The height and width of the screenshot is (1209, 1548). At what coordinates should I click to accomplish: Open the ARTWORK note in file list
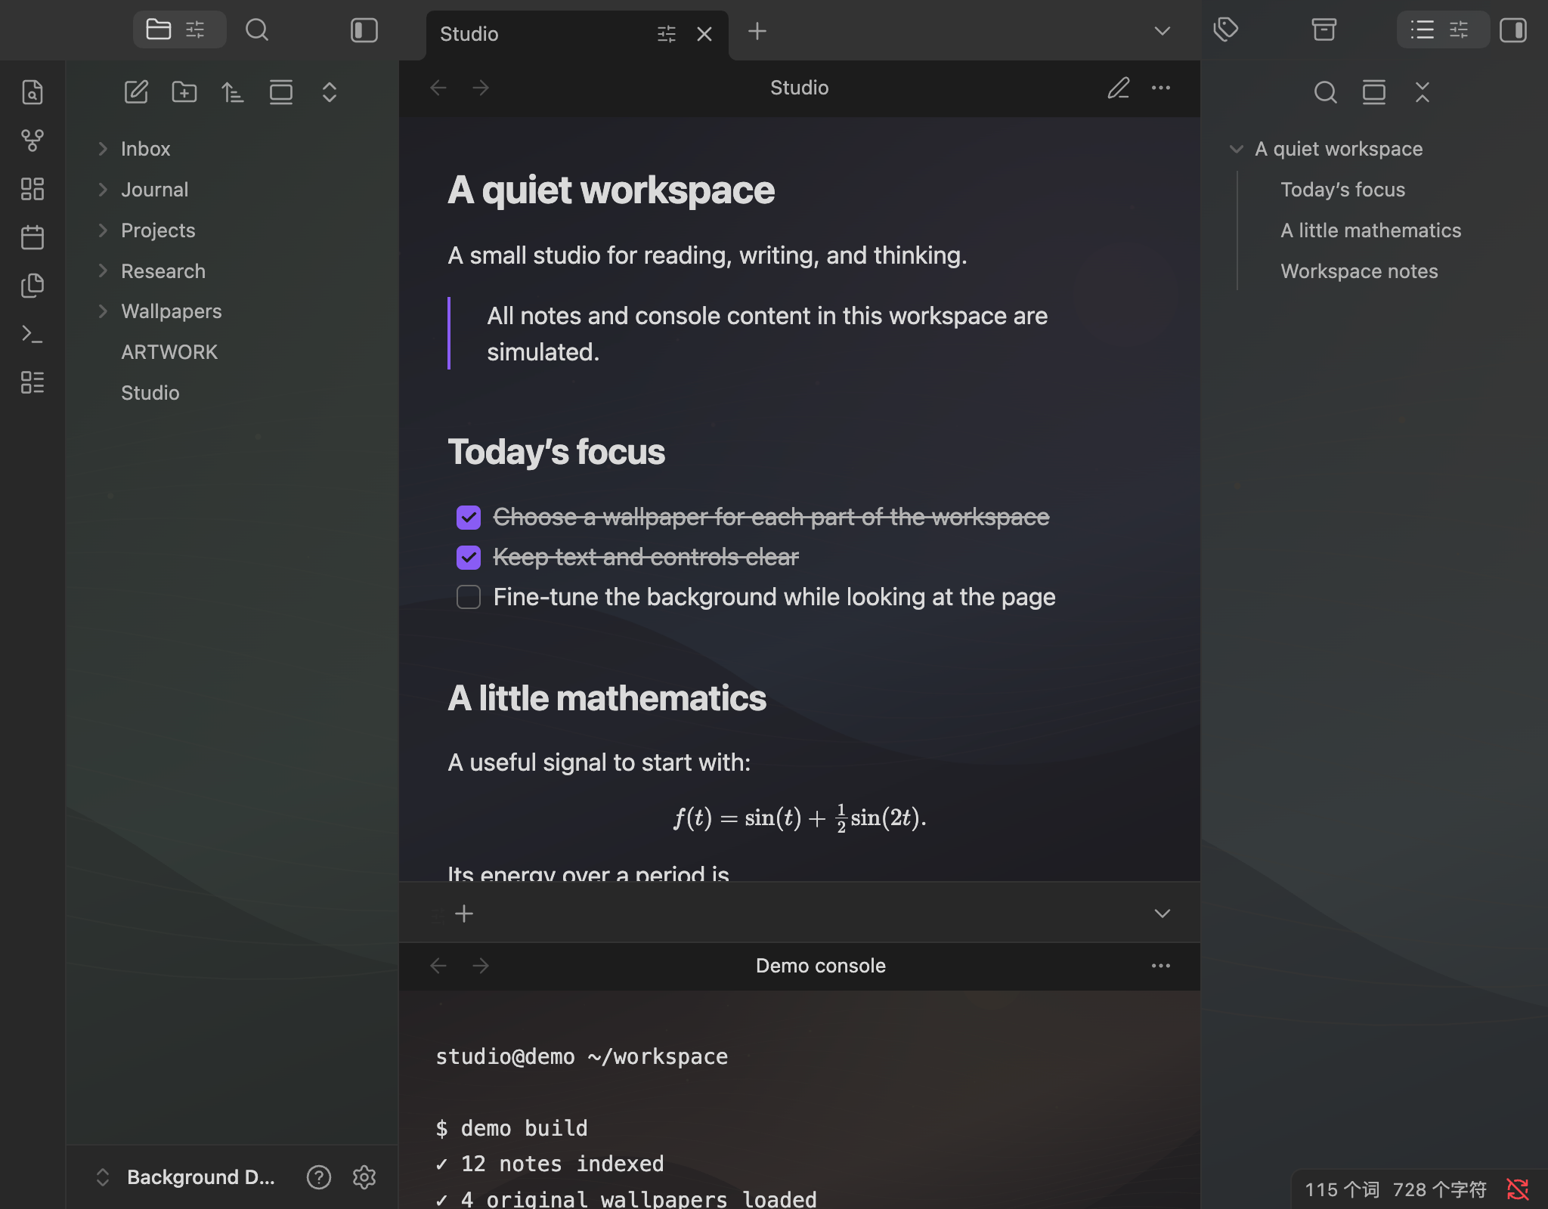point(169,352)
